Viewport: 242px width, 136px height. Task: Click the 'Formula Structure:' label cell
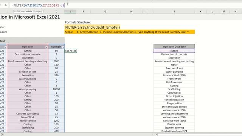[x=78, y=22]
